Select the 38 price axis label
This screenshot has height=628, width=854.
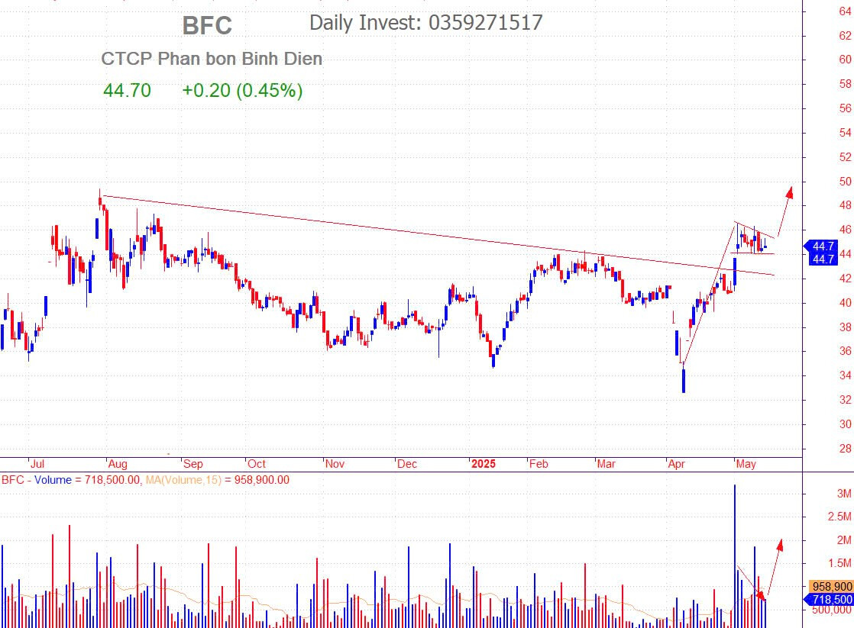pos(845,327)
